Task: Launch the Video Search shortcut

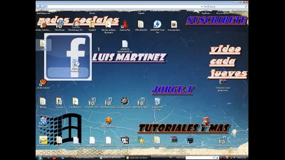Action: point(43,122)
